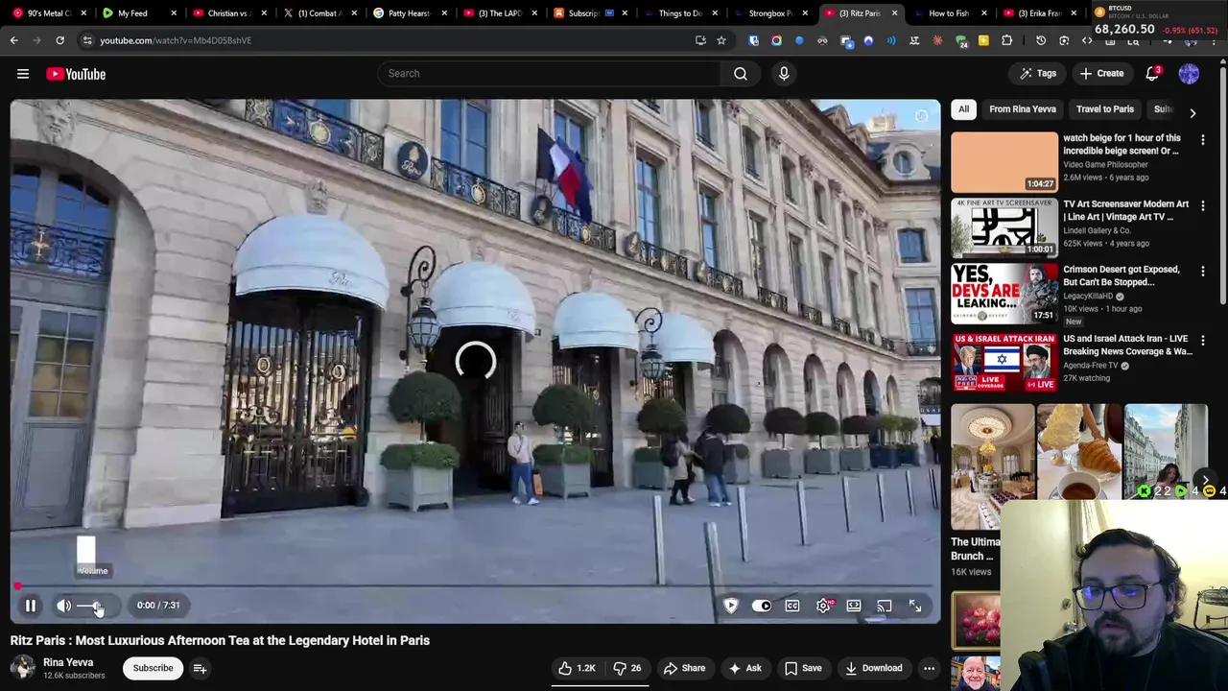The image size is (1228, 691).
Task: Advance the Shorts carousel with next arrow
Action: pos(1206,480)
